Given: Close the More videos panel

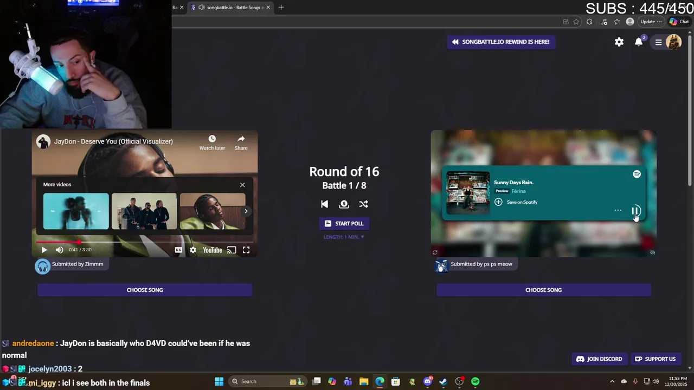Looking at the screenshot, I should click(242, 185).
